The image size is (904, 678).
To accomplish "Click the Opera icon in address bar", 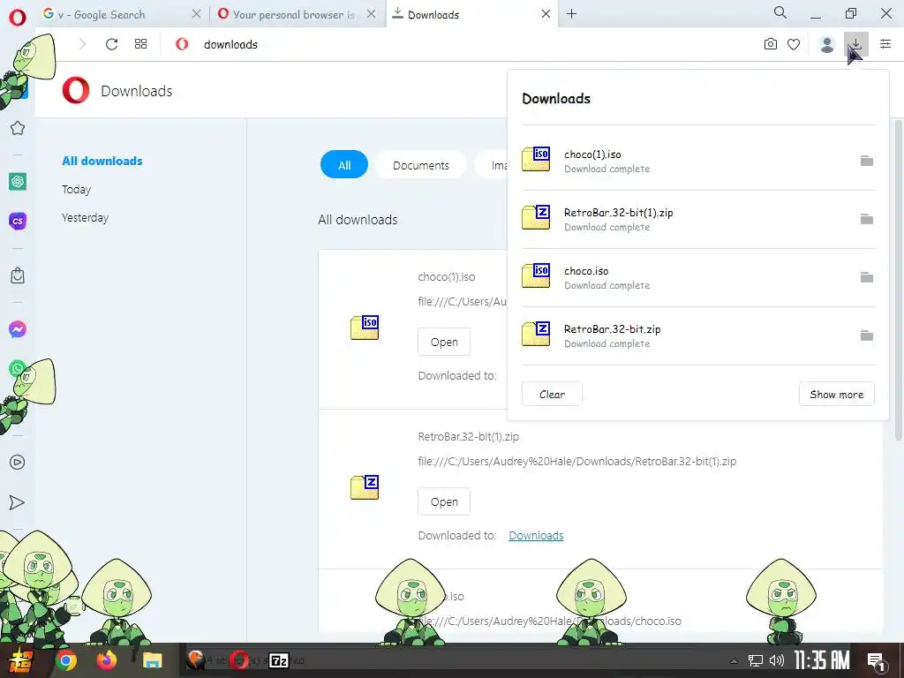I will click(182, 44).
